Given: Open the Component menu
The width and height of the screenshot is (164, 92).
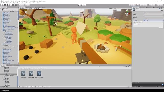Looking at the screenshot, I should (20, 3).
